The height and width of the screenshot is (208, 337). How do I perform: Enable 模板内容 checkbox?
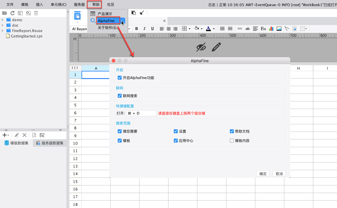[232, 140]
